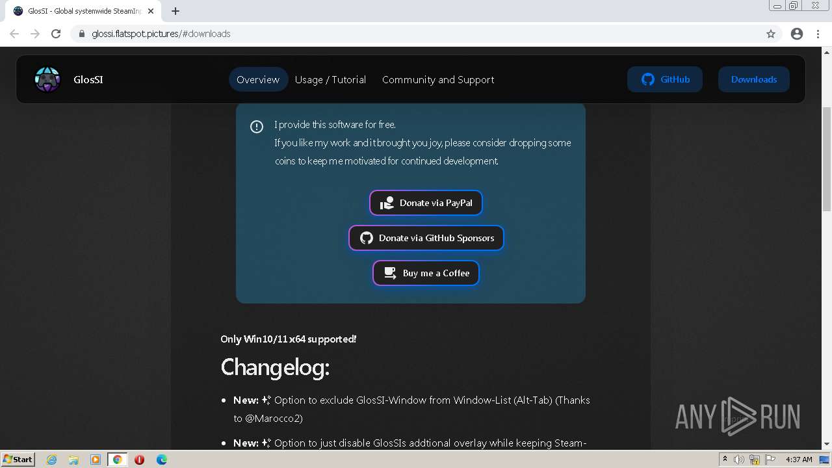This screenshot has height=468, width=832.
Task: Open Opera taskbar icon
Action: (x=139, y=460)
